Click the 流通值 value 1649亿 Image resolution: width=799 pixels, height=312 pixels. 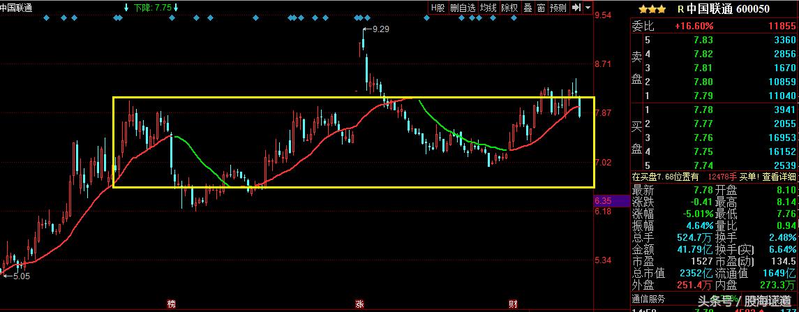click(x=780, y=274)
